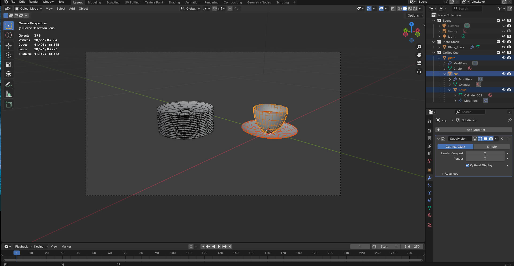Toggle viewport overlays

pos(381,9)
